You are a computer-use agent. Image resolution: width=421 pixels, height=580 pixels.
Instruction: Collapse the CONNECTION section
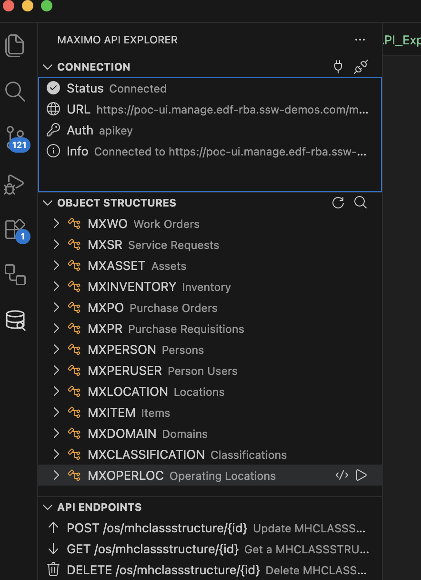tap(47, 67)
